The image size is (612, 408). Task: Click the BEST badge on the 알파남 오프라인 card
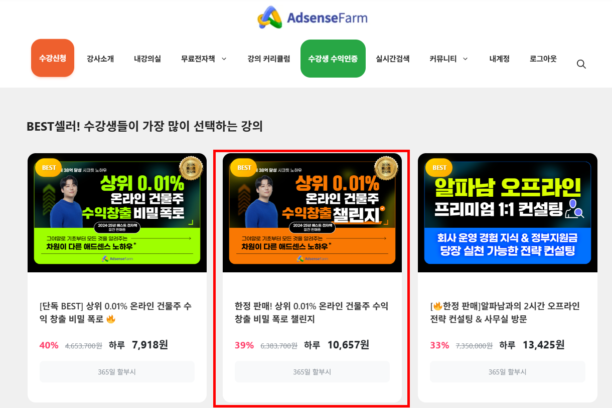tap(439, 168)
